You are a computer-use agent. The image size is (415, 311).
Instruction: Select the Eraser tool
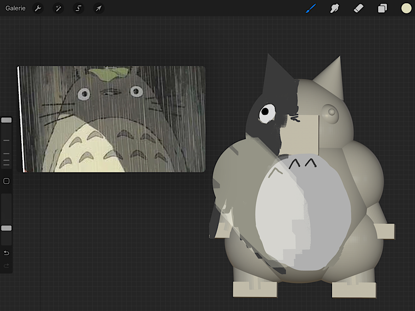pos(358,8)
